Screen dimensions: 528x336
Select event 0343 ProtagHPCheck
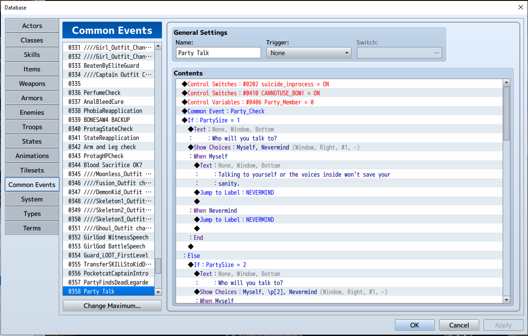[x=109, y=156]
